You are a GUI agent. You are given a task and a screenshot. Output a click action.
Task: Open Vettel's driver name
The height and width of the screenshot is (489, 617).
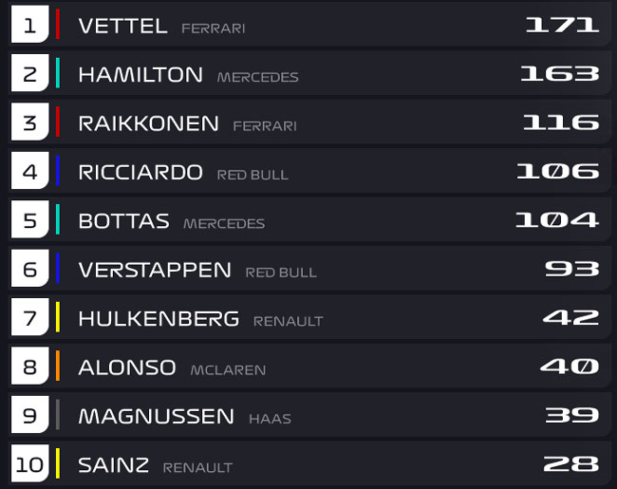(x=122, y=27)
